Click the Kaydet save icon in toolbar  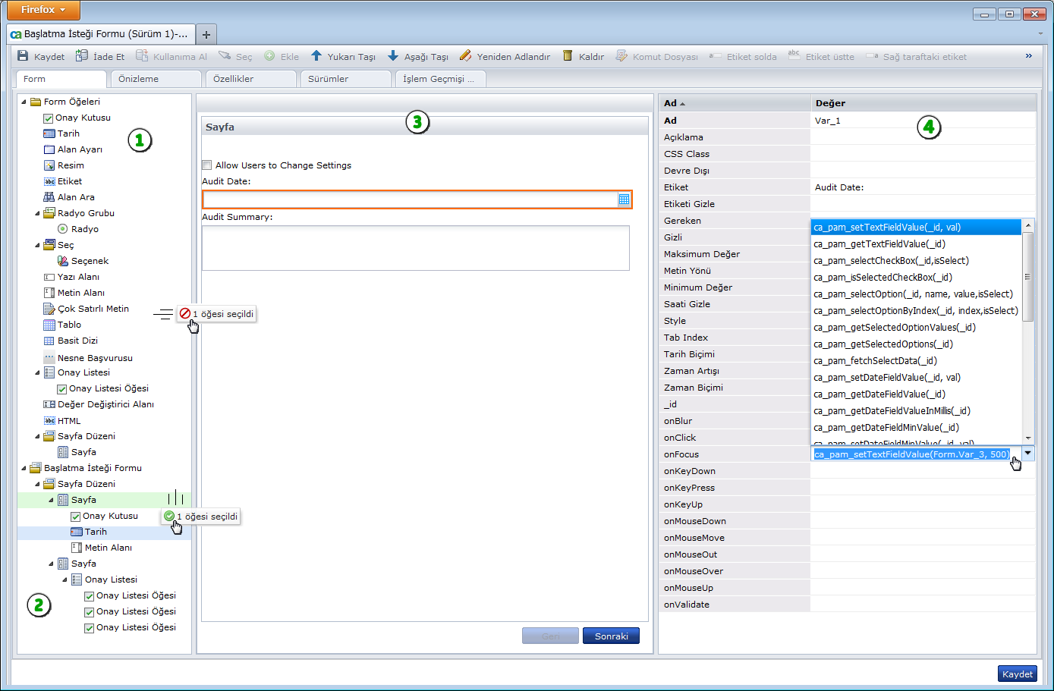[x=23, y=56]
